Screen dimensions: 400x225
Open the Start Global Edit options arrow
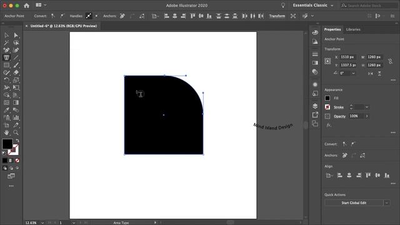387,202
